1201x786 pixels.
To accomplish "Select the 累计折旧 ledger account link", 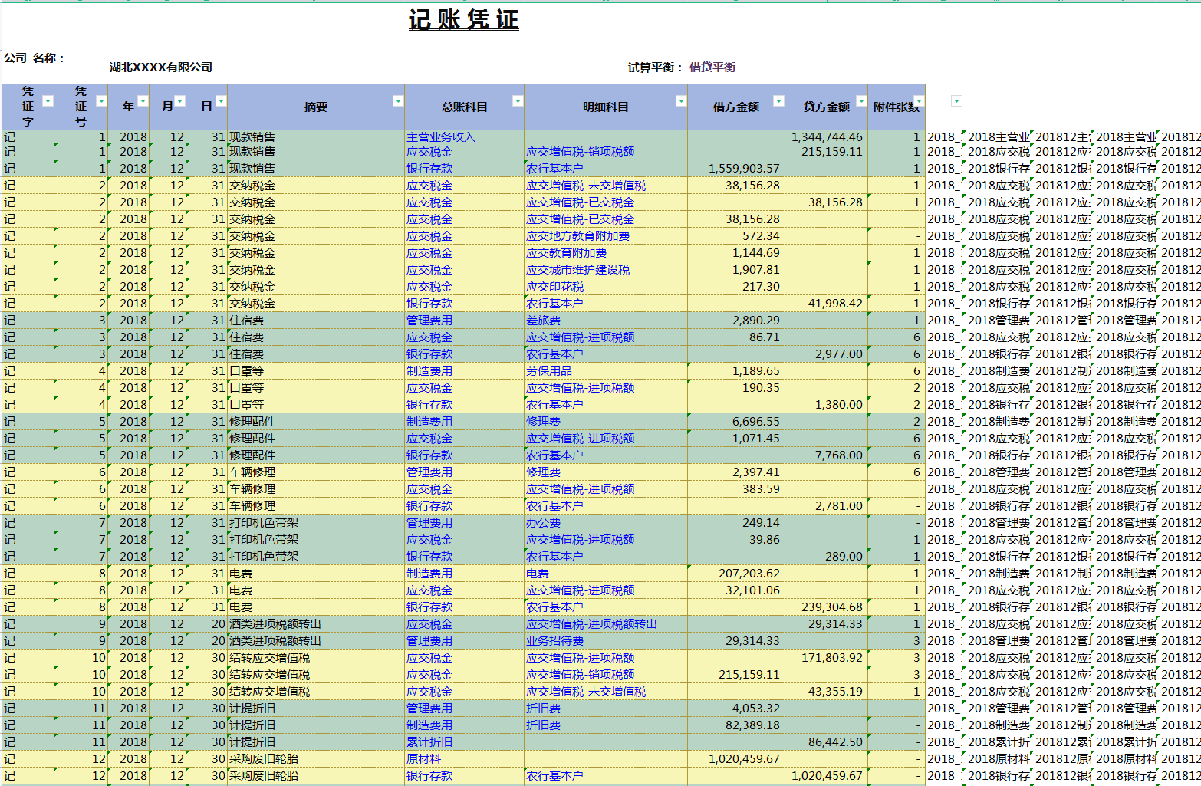I will (426, 742).
